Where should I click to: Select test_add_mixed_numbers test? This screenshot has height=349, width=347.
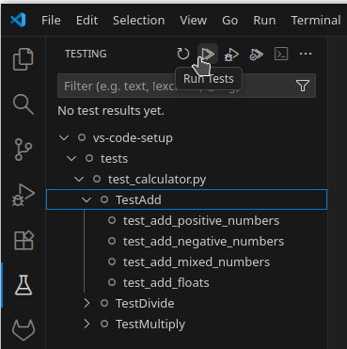(x=197, y=262)
